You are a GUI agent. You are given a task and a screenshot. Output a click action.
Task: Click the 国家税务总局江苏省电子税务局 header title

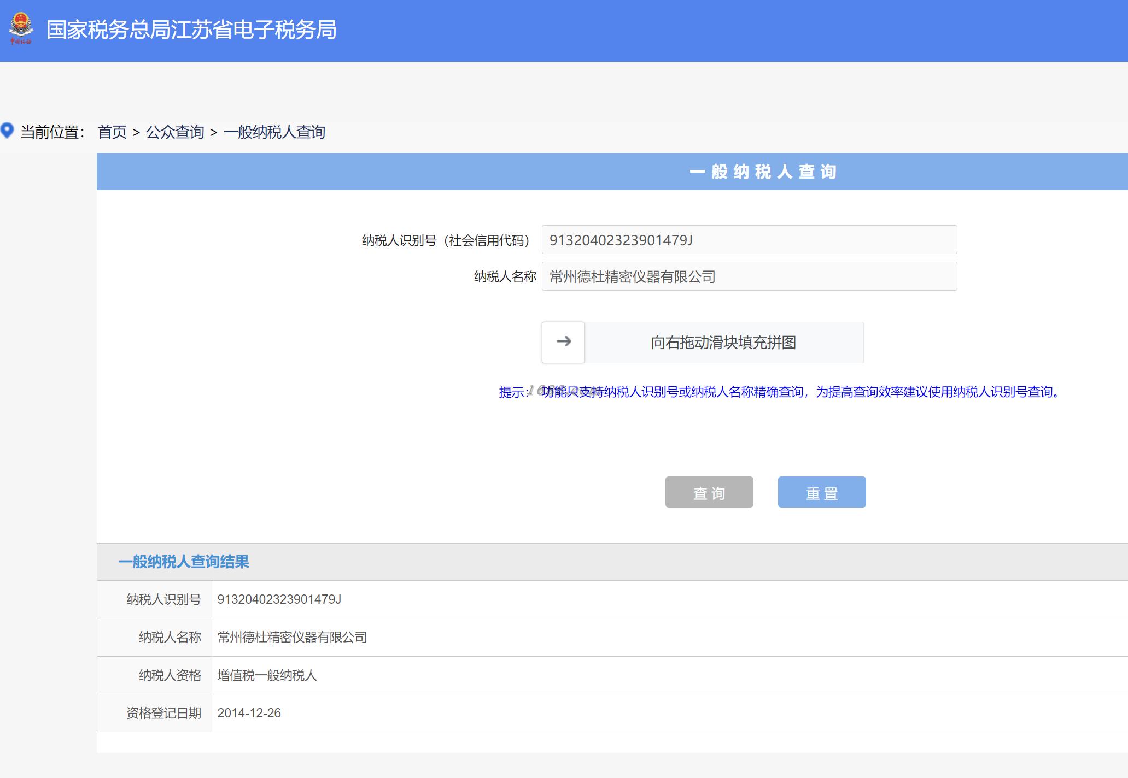coord(191,30)
